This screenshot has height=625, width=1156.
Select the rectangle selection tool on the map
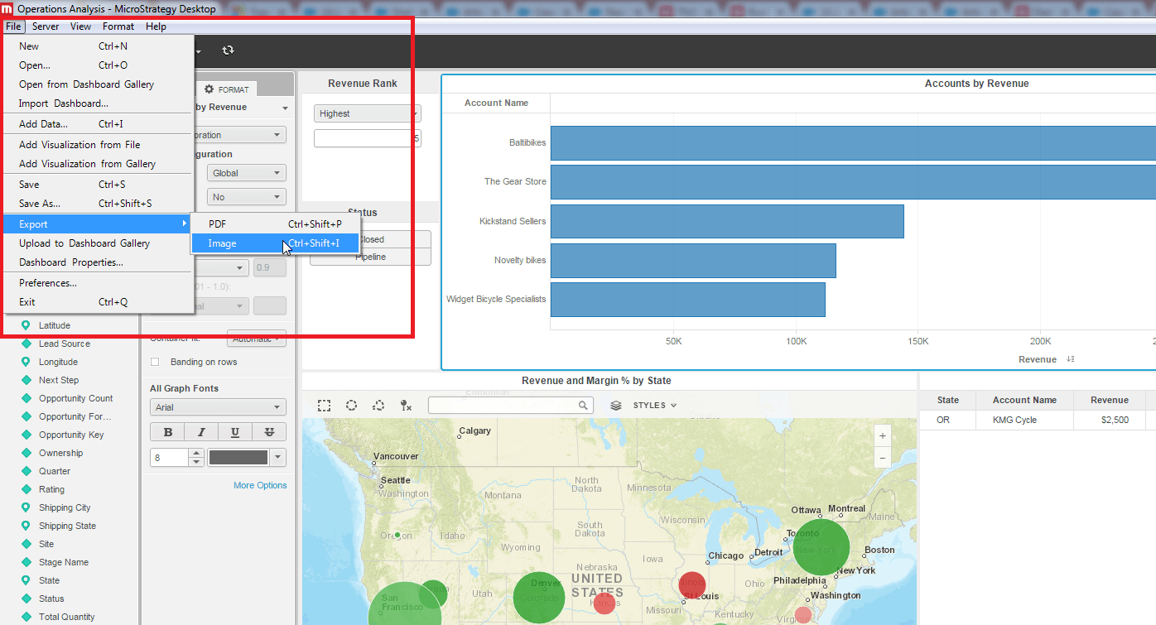click(325, 406)
